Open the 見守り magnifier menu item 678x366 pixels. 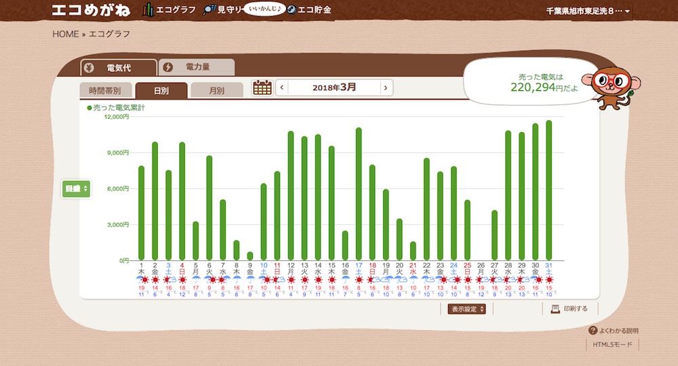[x=222, y=10]
